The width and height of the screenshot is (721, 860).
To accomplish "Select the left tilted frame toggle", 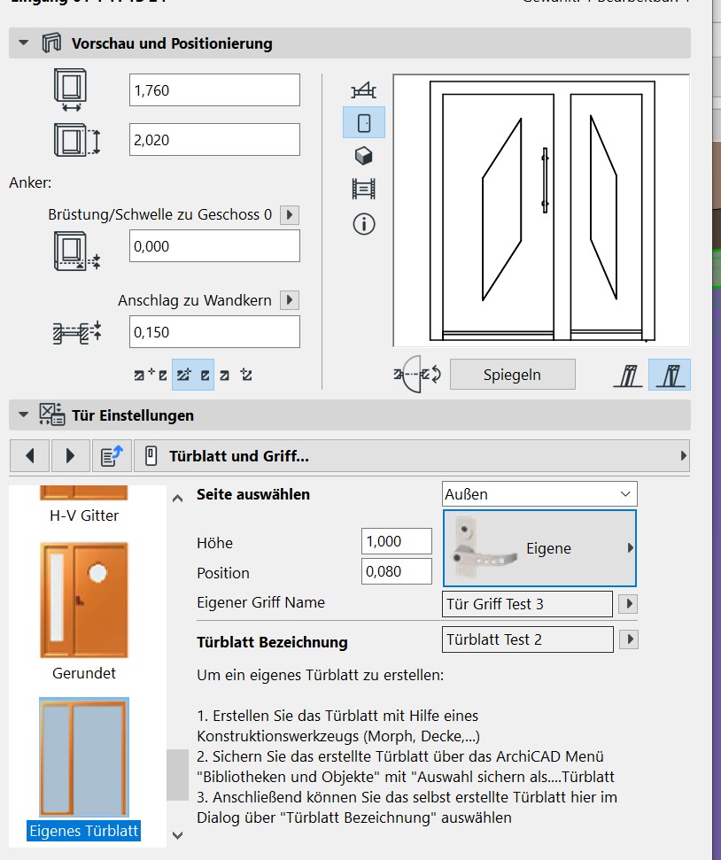I will 628,375.
